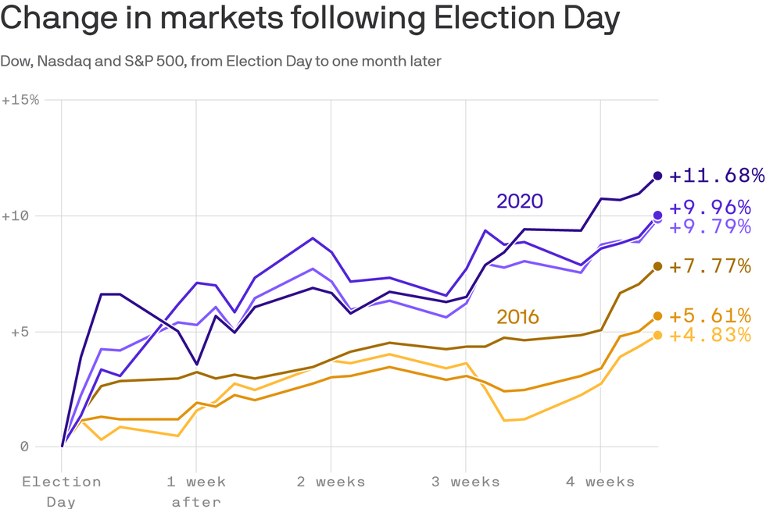The image size is (766, 509).
Task: Click the +9.96% endpoint dot
Action: click(657, 215)
